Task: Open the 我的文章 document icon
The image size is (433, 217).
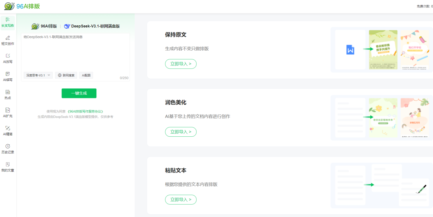Action: point(8,165)
